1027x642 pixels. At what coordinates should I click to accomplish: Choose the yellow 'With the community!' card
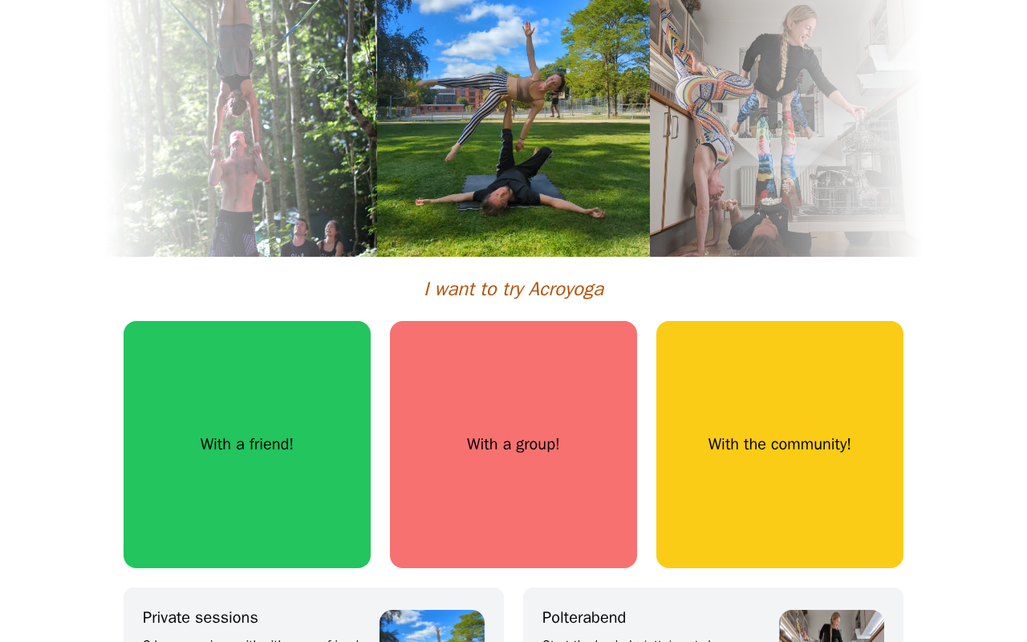780,445
